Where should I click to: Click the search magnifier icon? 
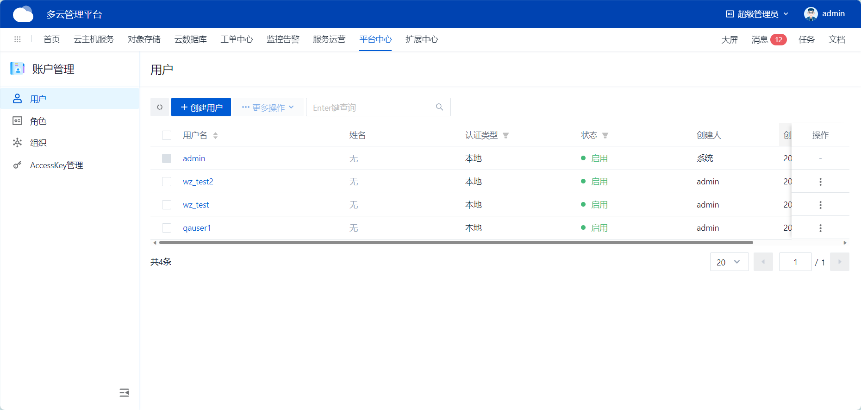tap(439, 107)
